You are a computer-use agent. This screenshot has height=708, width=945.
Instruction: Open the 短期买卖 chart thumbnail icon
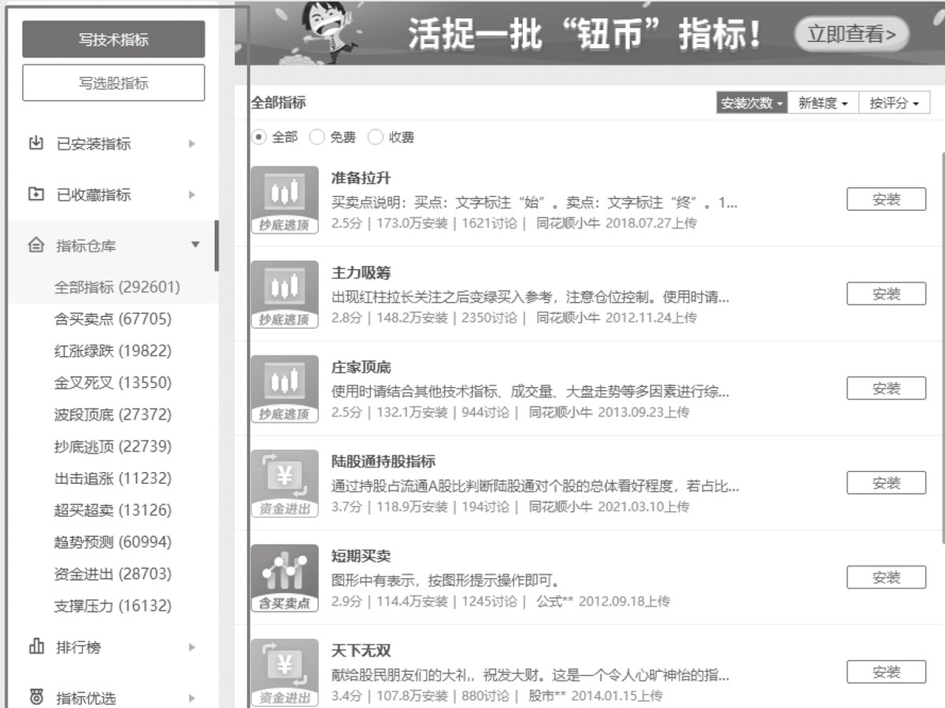point(284,578)
